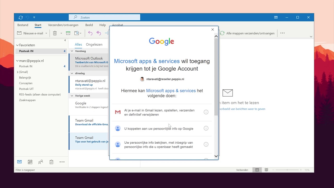Click the Reading view icon in status bar
334x188 pixels.
pos(266,170)
